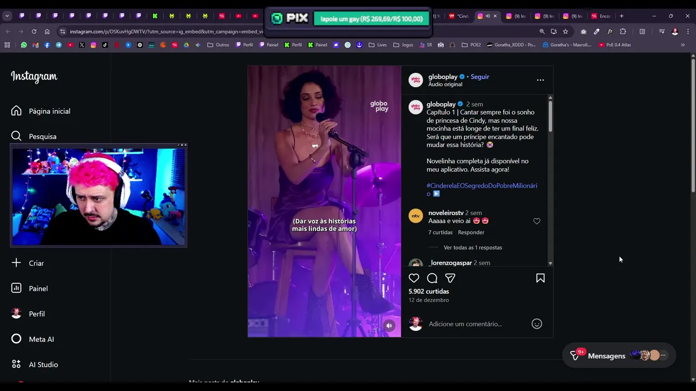
Task: Open the WhatsApp bookmark icon
Action: [x=23, y=45]
